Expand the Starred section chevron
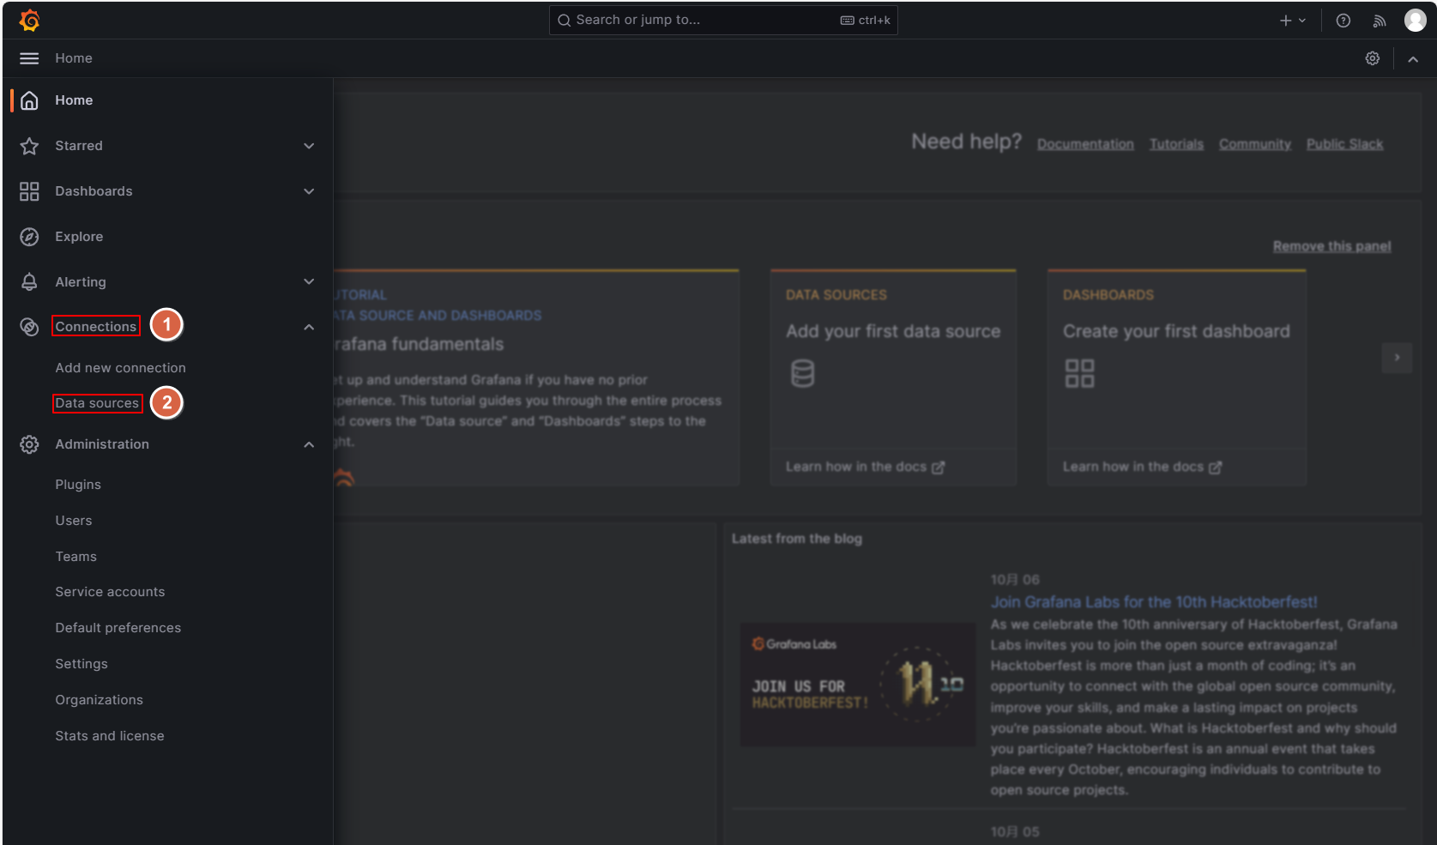 (309, 146)
